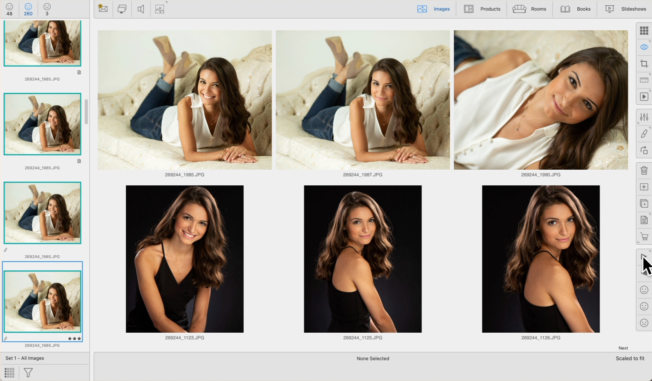Show the Yes happy-face tab with 48
The width and height of the screenshot is (652, 381).
pos(9,9)
